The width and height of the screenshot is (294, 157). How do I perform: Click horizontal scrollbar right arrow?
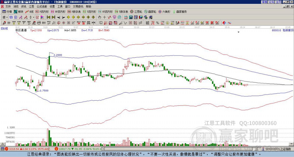click(256, 149)
